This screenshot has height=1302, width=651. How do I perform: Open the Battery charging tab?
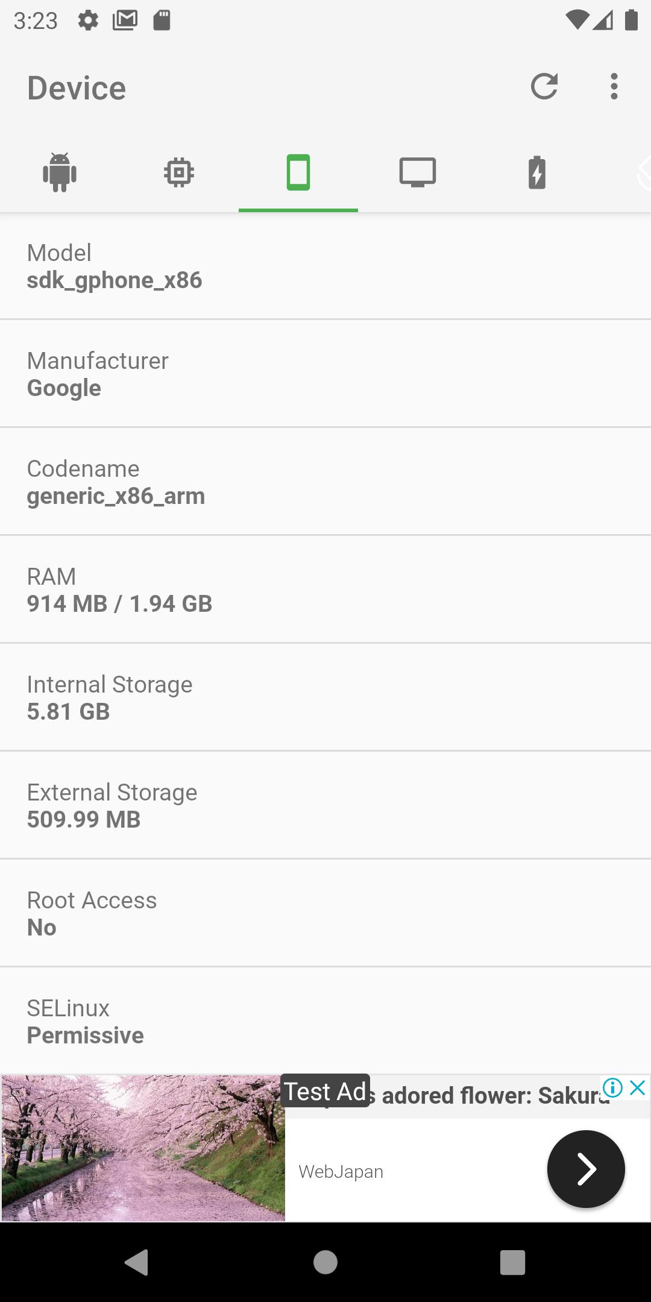point(537,173)
